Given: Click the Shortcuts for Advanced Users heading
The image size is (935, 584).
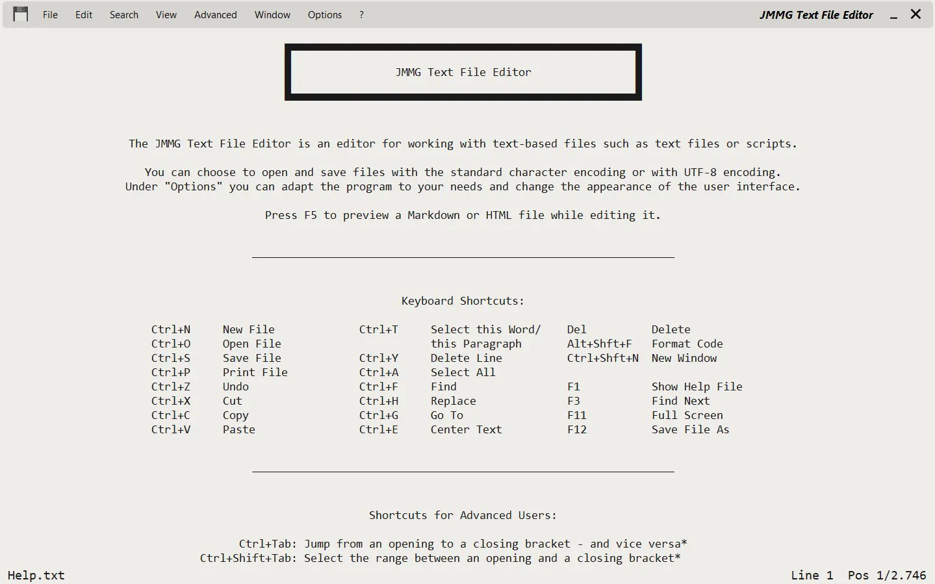Looking at the screenshot, I should [463, 515].
